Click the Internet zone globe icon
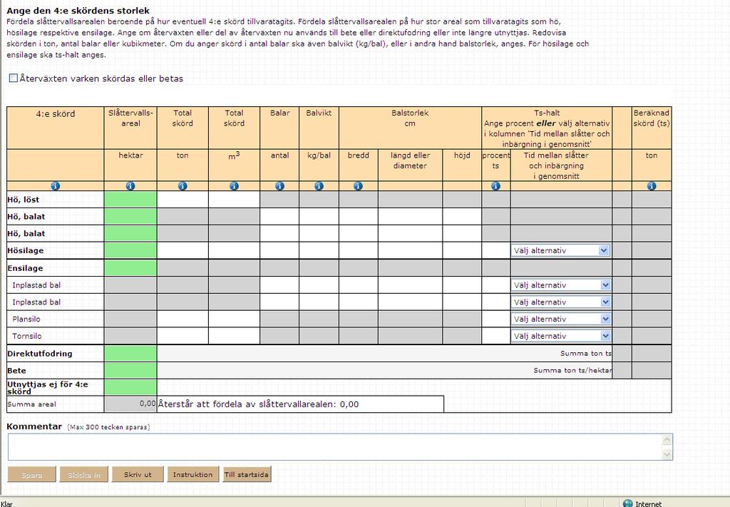 pyautogui.click(x=627, y=503)
